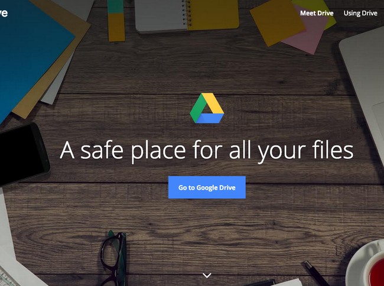Click the green edge of the Drive logo
Screen dimensions: 384x286
(197, 106)
